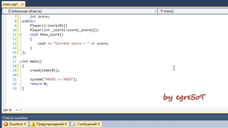Click the 'void Show_score()' declaration
228x128 pixels.
47,34
